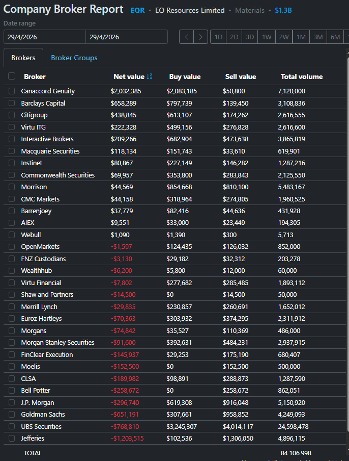Click Morgans sell value $110,369
Viewport: 349px width, 461px height.
tap(236, 331)
